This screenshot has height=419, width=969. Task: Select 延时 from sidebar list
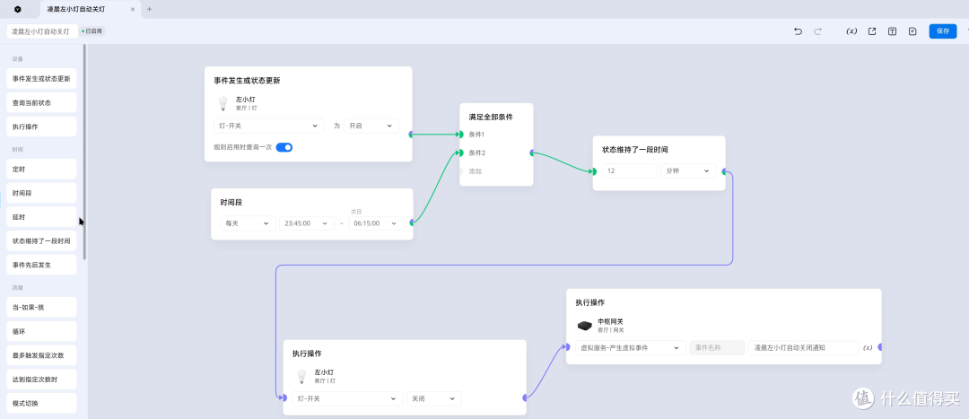click(x=41, y=217)
